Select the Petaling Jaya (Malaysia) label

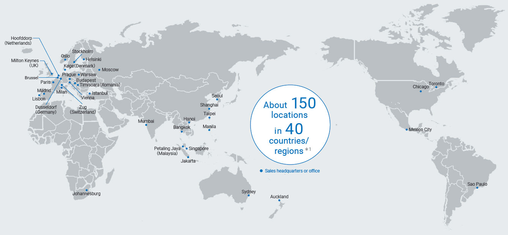tap(167, 151)
